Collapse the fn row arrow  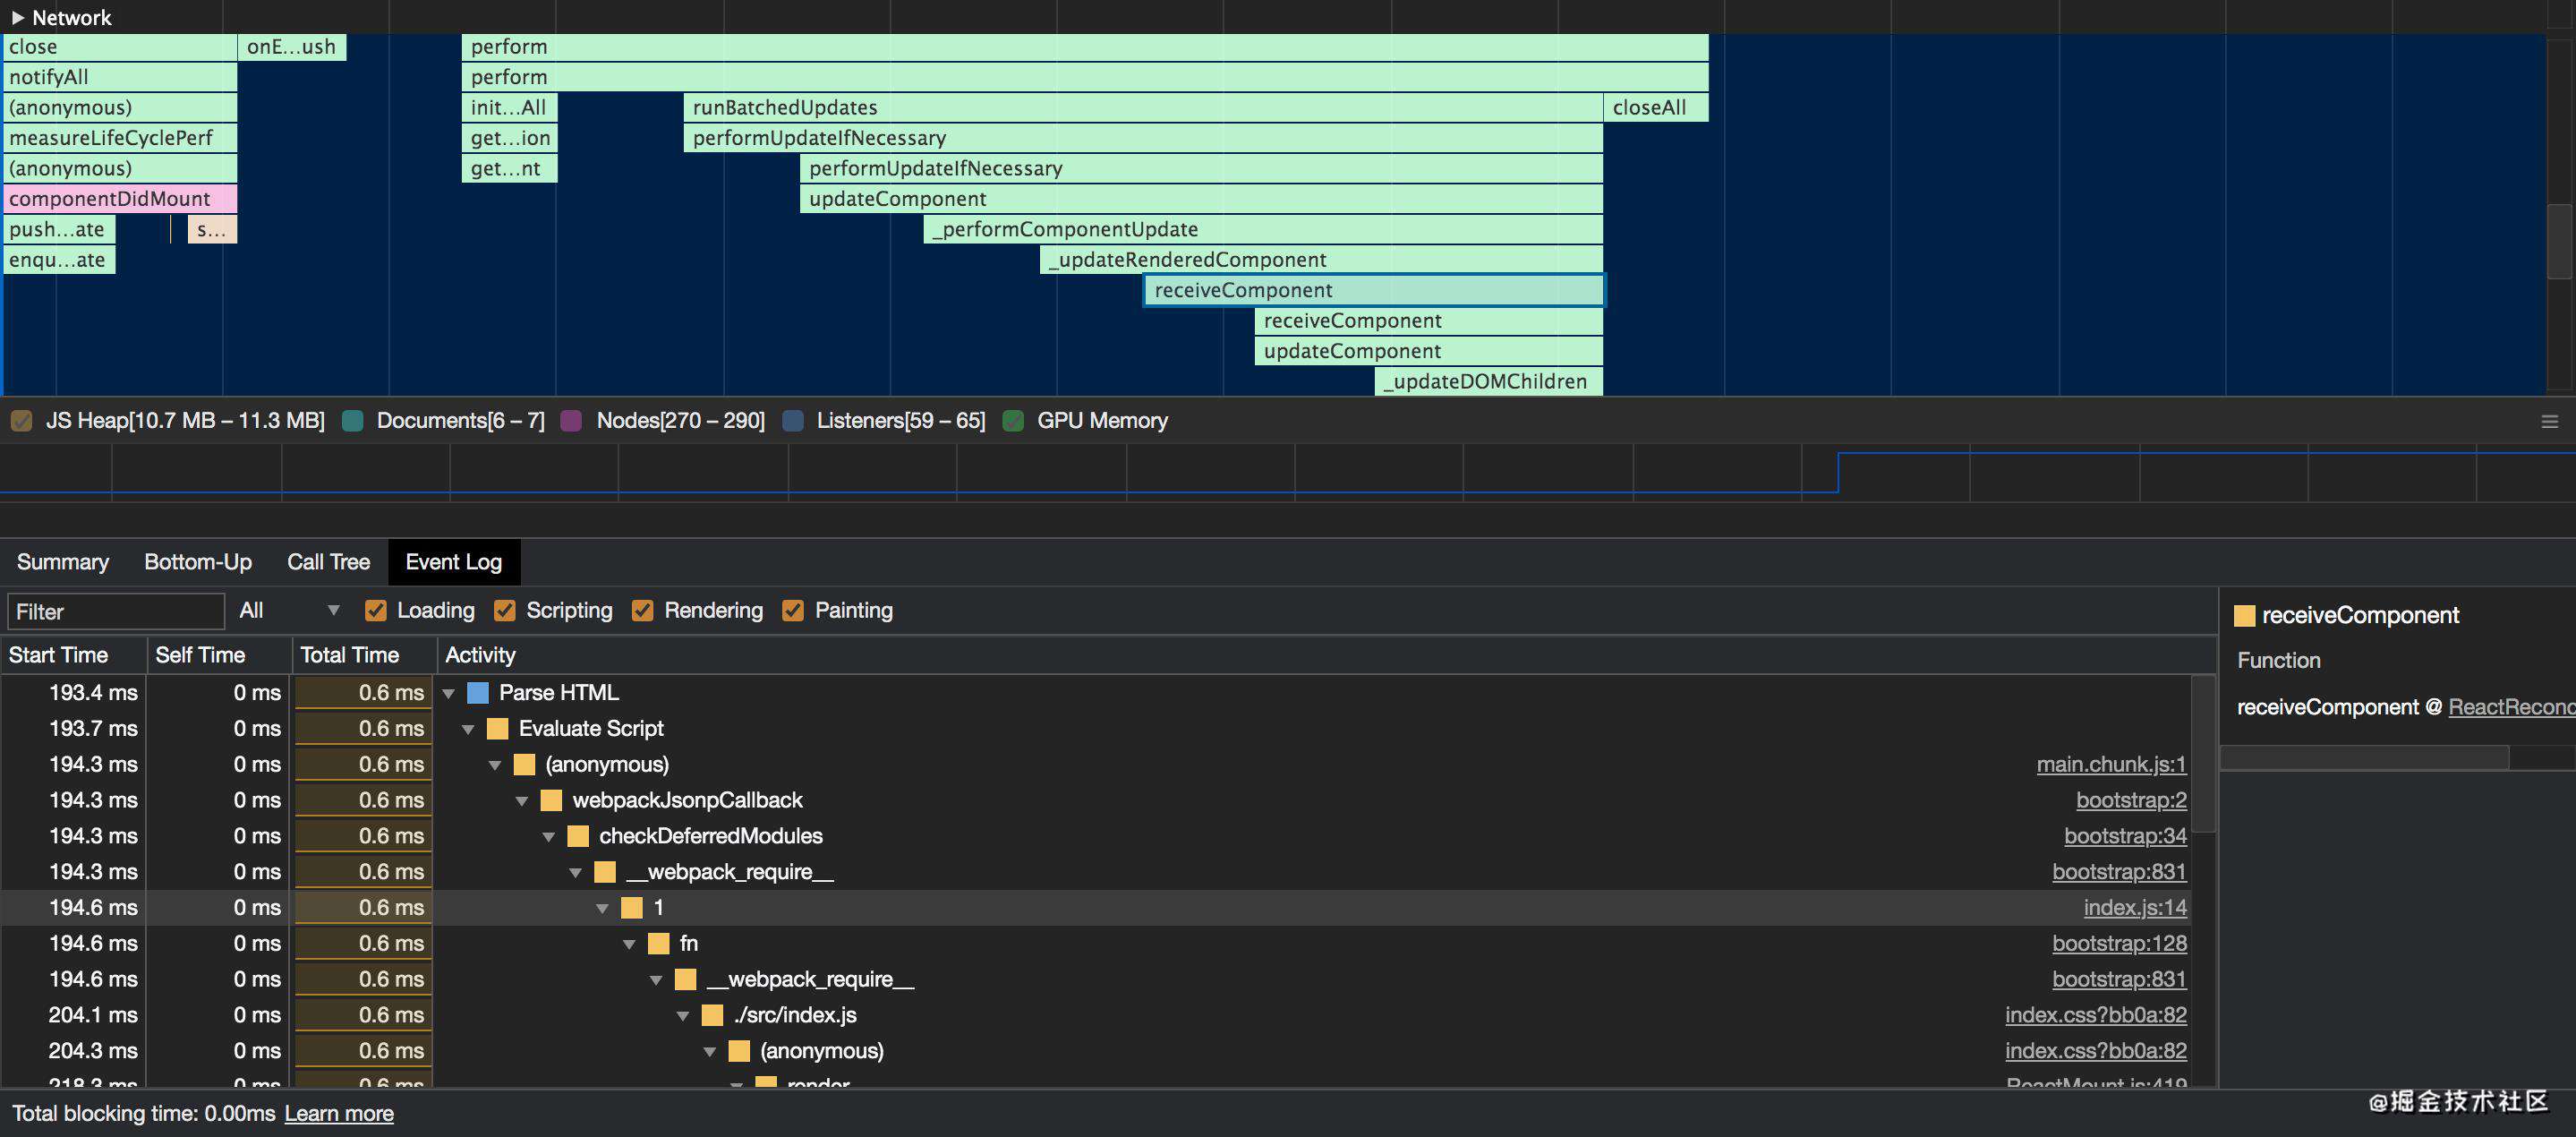click(630, 944)
